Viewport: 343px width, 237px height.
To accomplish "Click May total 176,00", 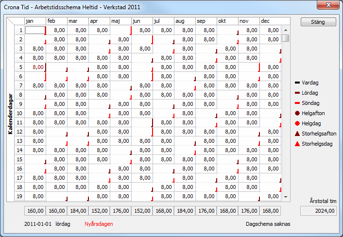I will coord(121,211).
